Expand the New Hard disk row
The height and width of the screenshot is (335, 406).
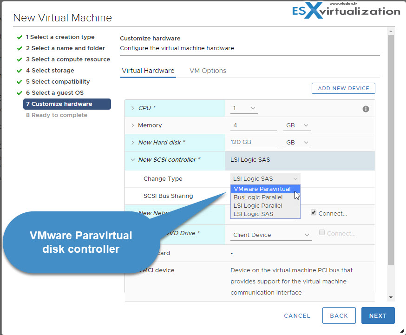[x=132, y=143]
